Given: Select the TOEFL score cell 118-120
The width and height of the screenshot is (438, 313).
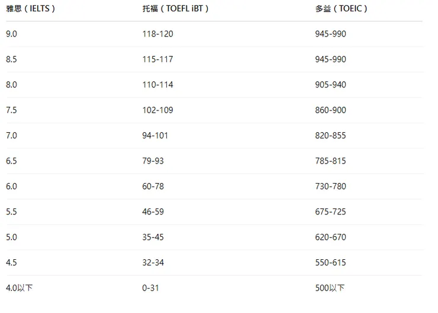Looking at the screenshot, I should [x=157, y=34].
